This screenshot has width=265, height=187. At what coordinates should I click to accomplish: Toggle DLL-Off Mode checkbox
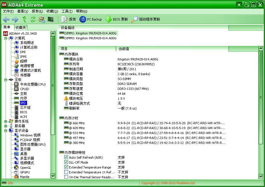click(x=66, y=162)
